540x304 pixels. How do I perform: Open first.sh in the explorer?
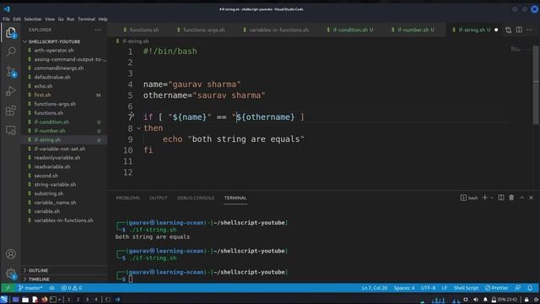pyautogui.click(x=42, y=95)
